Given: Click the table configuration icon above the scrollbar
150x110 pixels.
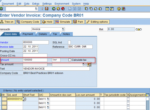Looking at the screenshot, I should point(147,95).
